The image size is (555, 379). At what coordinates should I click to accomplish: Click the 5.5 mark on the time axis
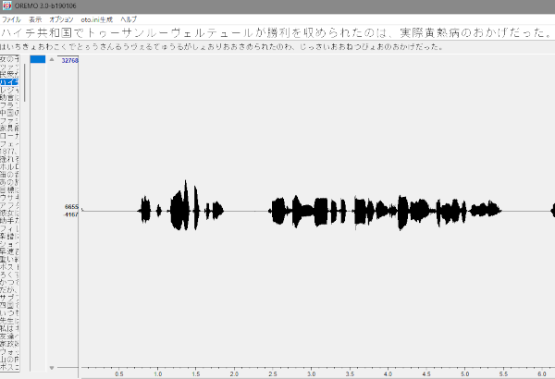pos(503,374)
